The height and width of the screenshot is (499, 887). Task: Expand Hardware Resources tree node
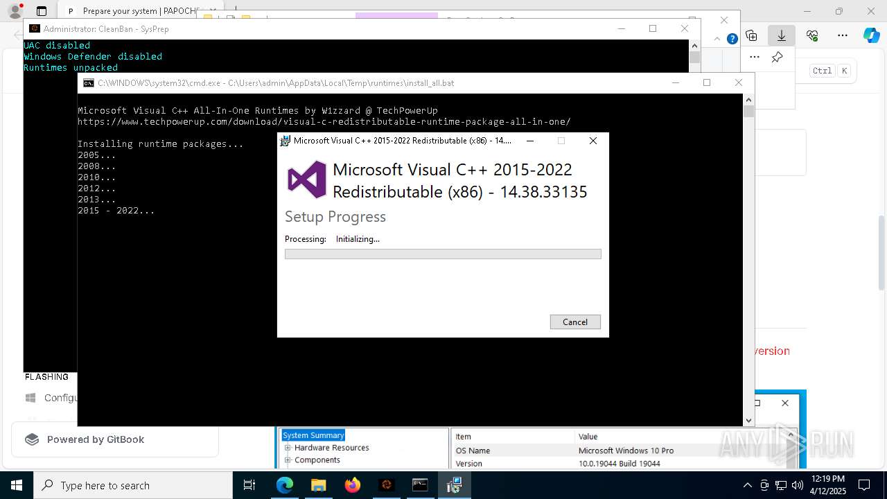288,448
